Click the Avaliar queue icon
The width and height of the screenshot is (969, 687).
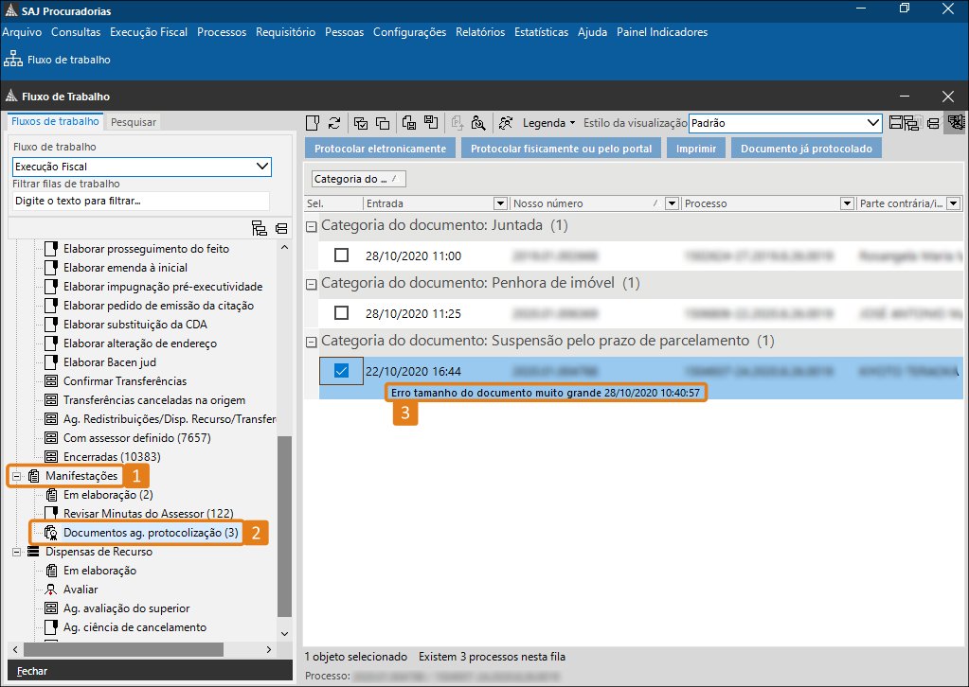pos(52,590)
